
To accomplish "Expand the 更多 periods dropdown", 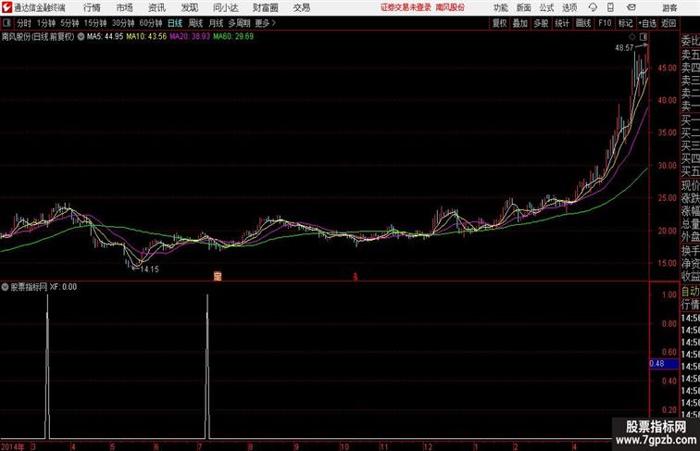I will coord(265,23).
